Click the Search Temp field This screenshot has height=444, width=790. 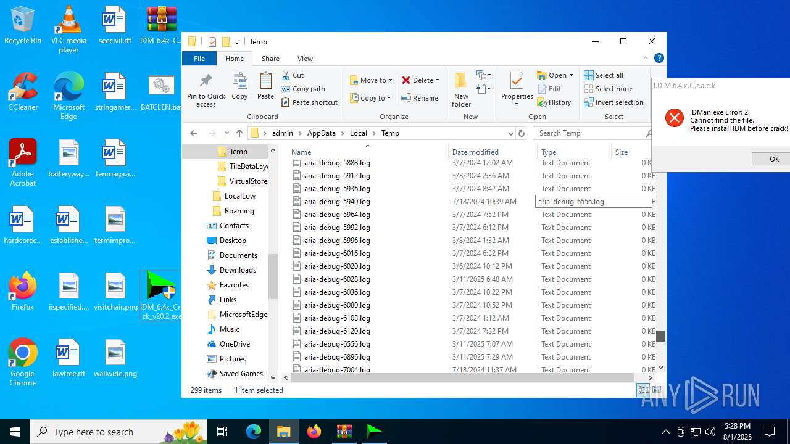pyautogui.click(x=592, y=133)
